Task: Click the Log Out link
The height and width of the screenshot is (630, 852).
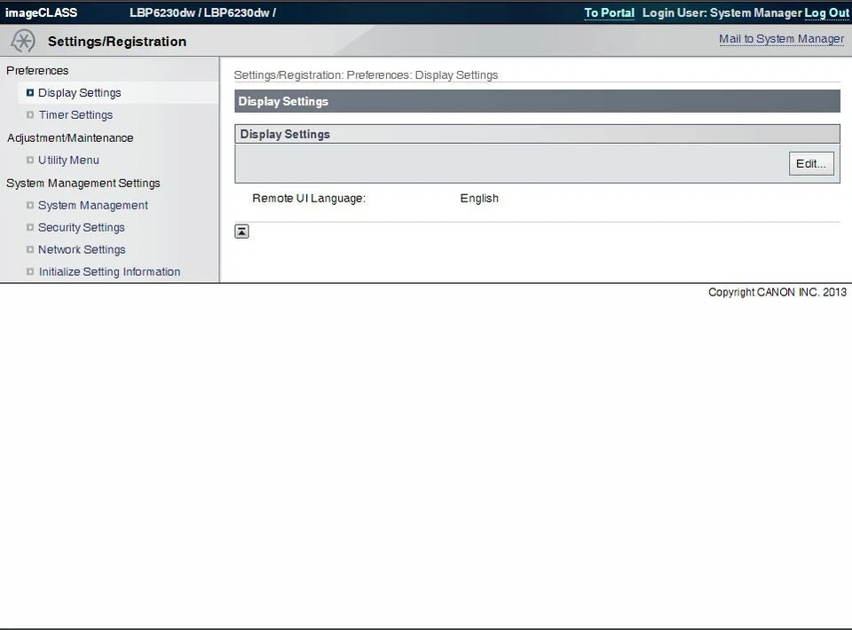Action: (x=826, y=13)
